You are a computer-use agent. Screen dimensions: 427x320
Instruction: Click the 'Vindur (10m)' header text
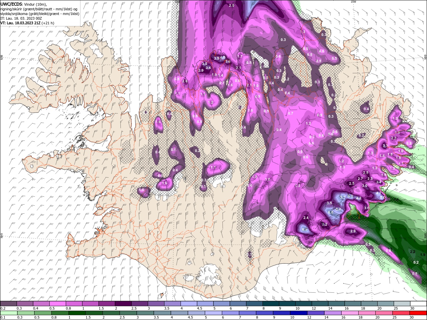tap(36, 4)
